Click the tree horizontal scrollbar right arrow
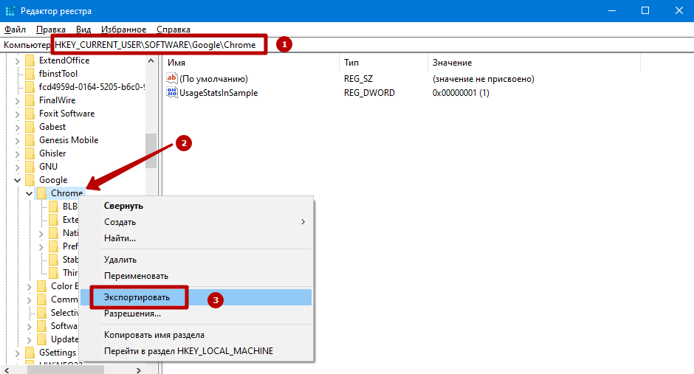The image size is (694, 374). 140,367
